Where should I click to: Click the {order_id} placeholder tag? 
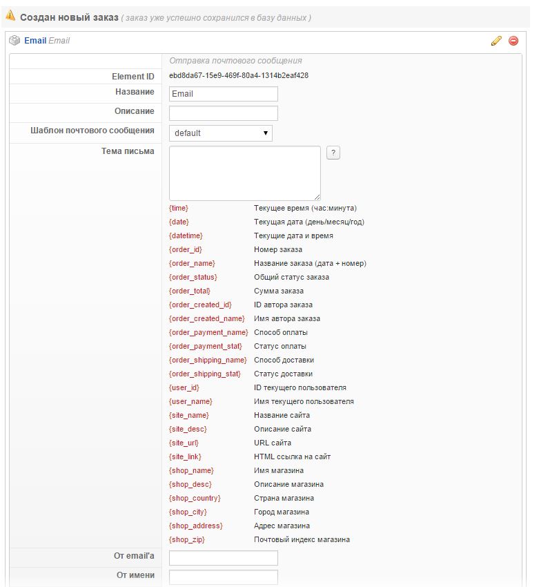click(185, 250)
